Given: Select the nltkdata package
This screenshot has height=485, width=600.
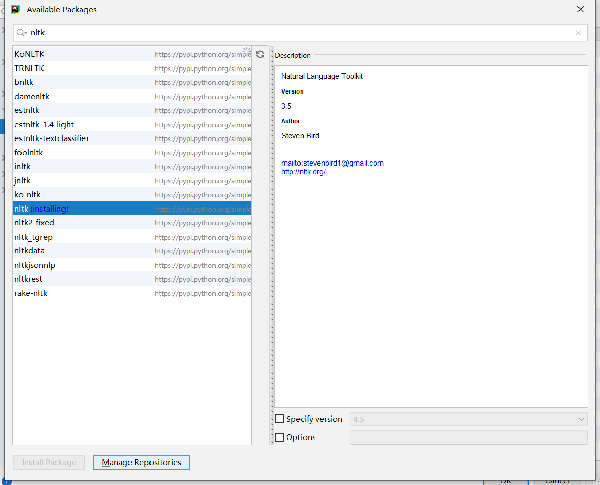Looking at the screenshot, I should (132, 251).
